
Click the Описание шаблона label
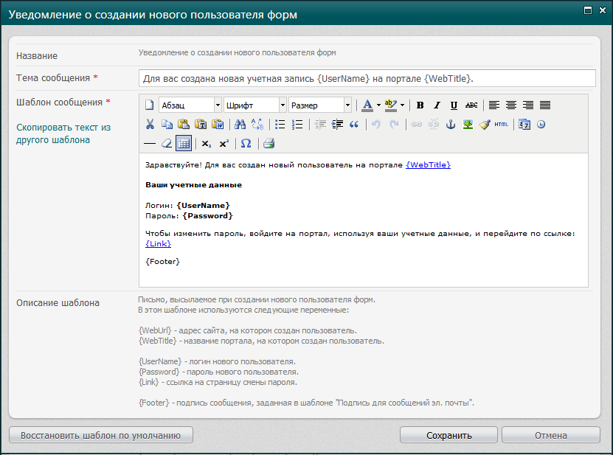(58, 303)
